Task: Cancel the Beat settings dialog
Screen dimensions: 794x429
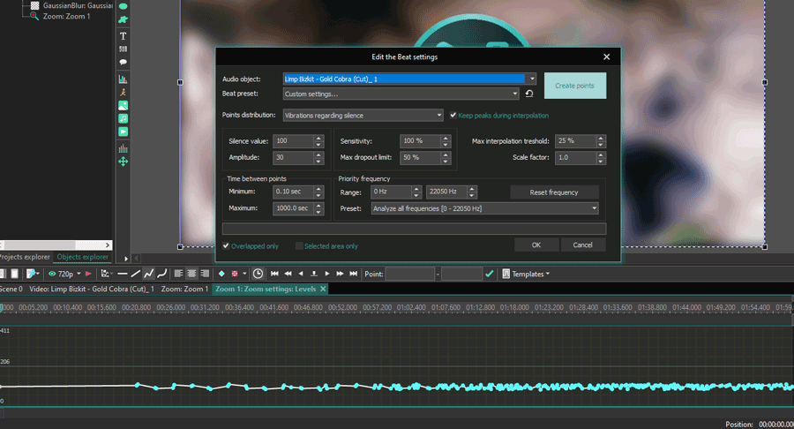Action: 582,245
